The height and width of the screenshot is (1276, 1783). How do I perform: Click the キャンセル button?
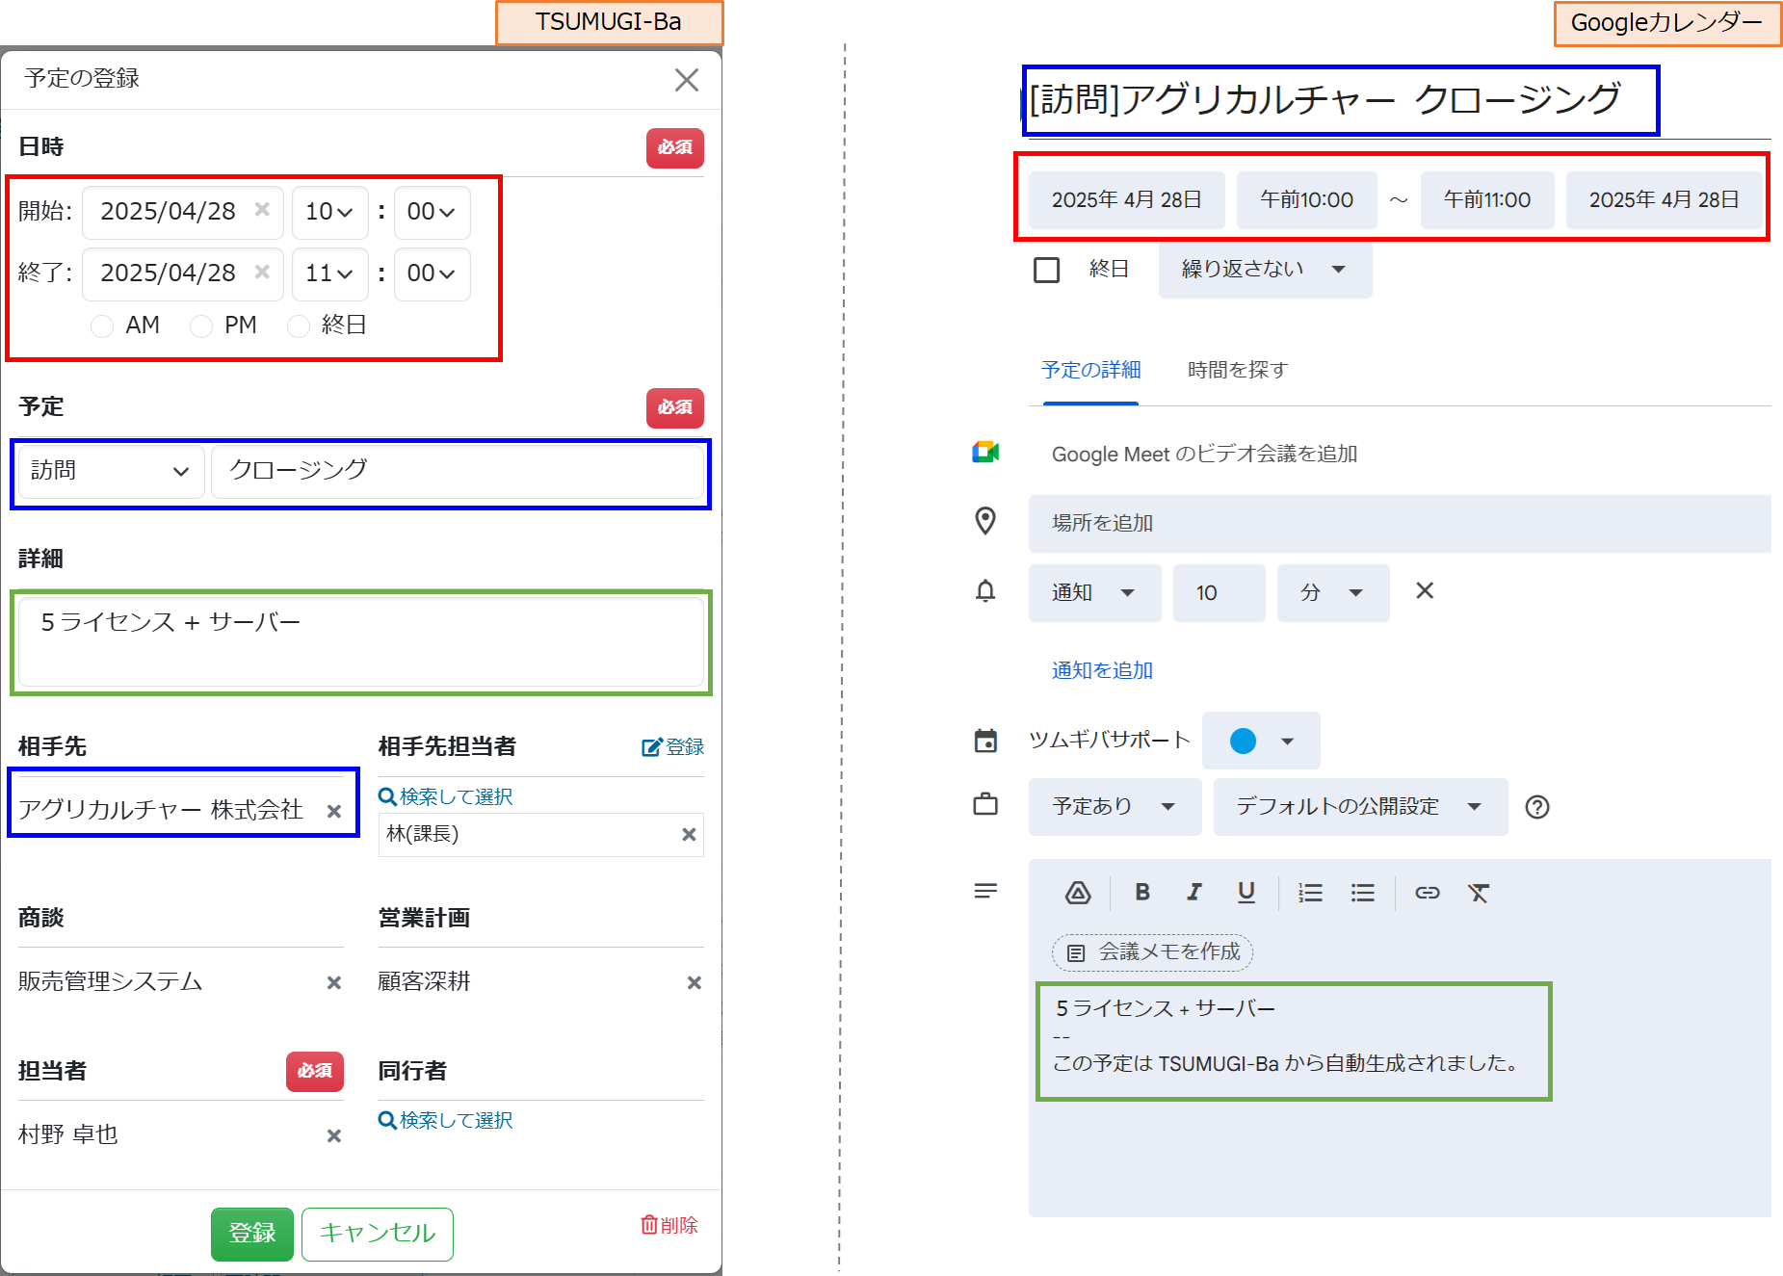378,1234
